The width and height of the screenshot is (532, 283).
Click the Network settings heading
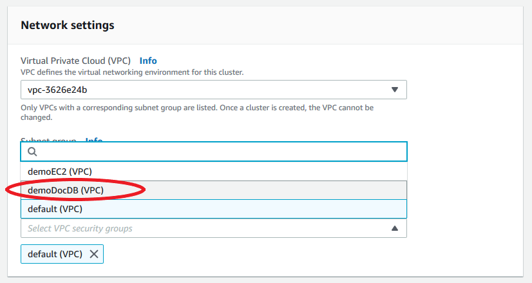tap(68, 25)
